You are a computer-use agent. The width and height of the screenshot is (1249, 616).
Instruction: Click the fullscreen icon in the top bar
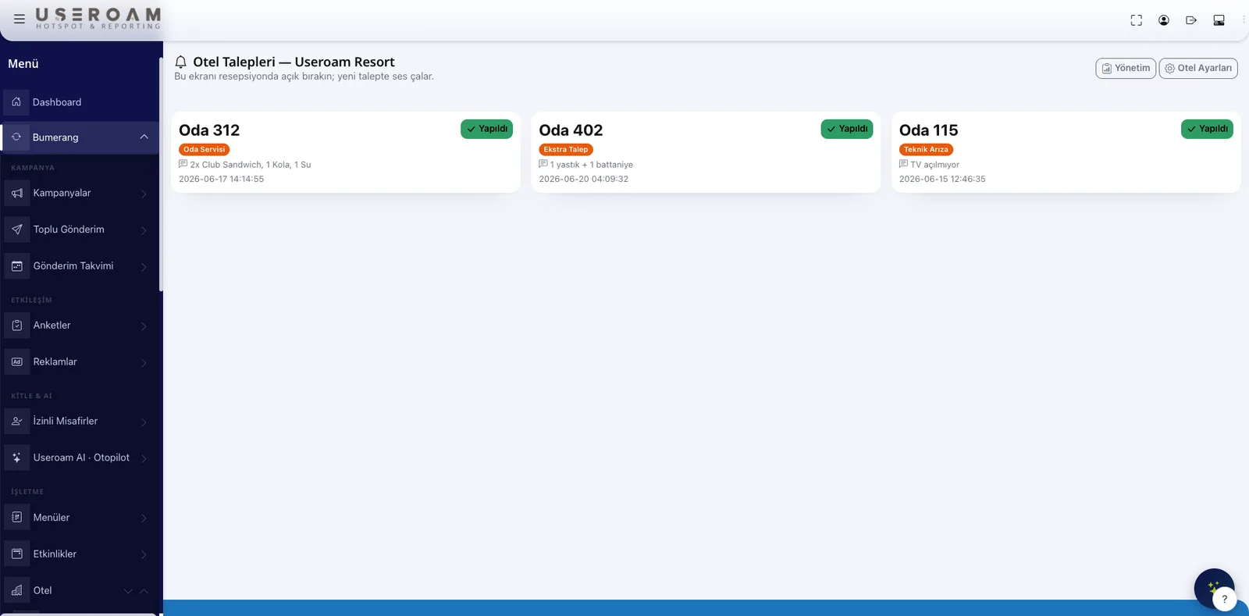1137,20
